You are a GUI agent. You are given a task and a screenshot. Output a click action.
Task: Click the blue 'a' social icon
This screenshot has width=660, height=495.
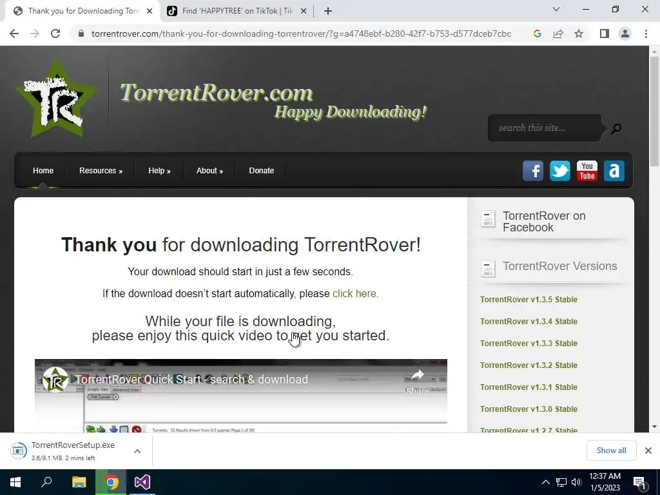pos(614,171)
